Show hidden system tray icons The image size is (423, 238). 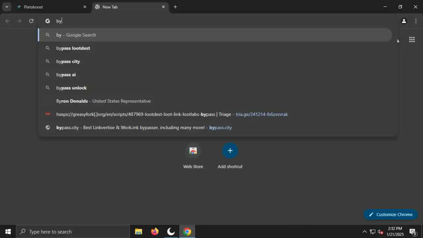(365, 232)
